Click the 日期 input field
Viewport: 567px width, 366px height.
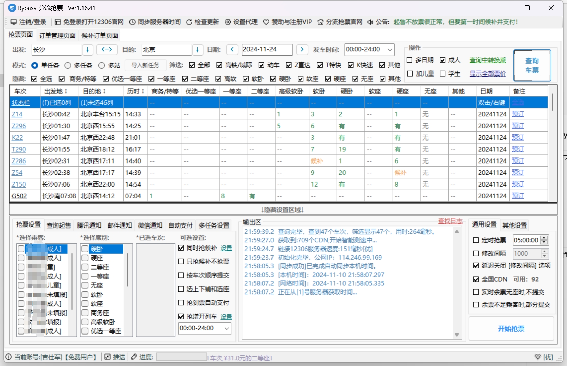coord(267,49)
